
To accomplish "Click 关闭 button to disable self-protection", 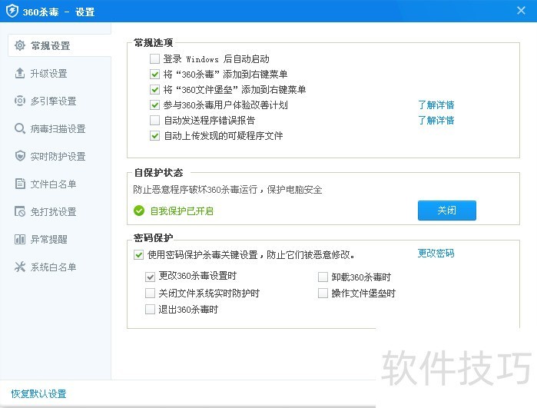I will tap(447, 211).
